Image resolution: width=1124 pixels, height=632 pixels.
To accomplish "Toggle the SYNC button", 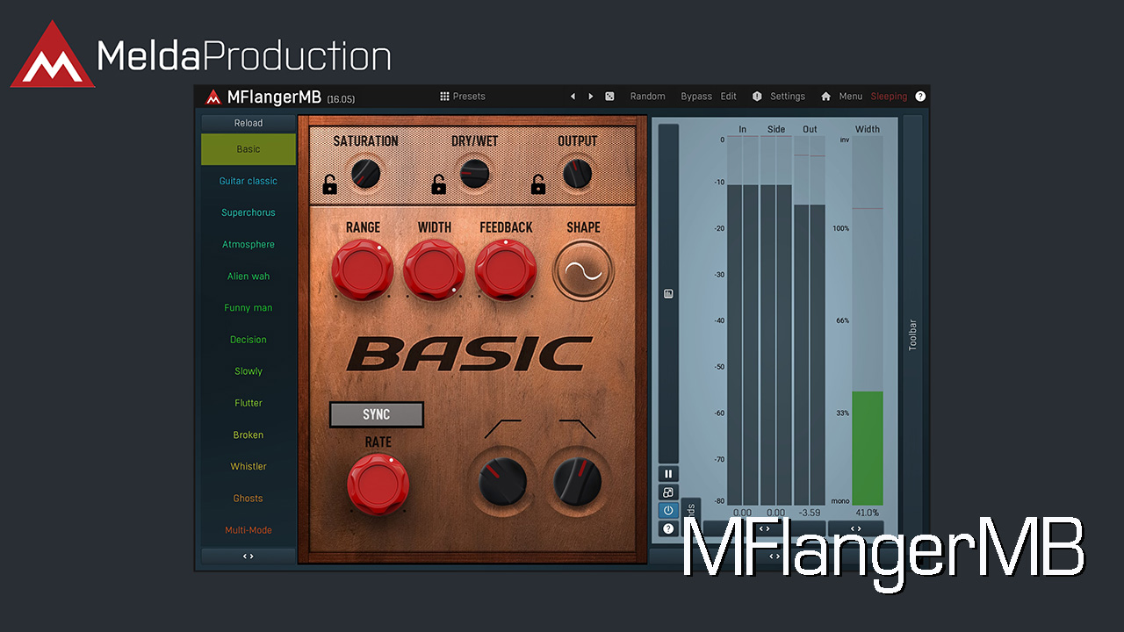I will click(x=377, y=414).
